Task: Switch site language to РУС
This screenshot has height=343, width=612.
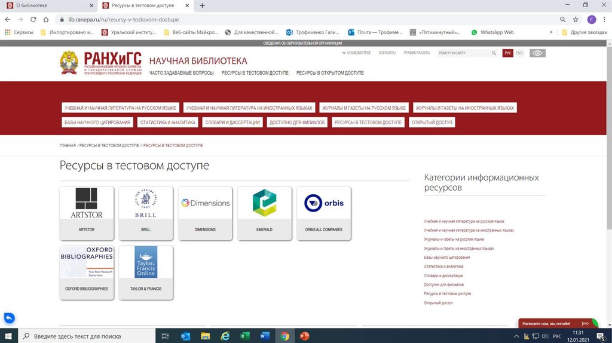Action: 507,53
